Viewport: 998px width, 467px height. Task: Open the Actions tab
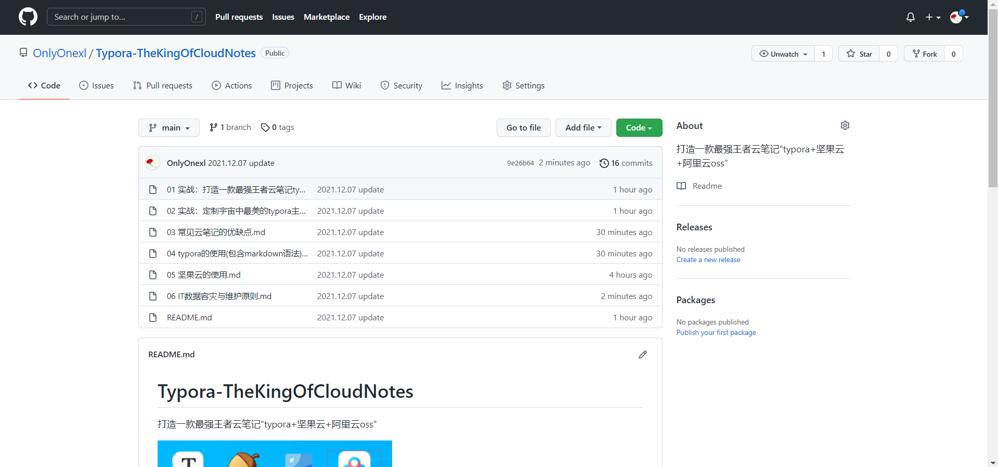point(232,85)
